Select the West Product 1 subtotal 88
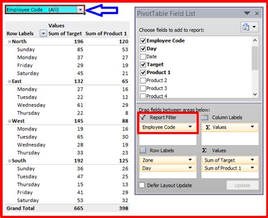 coord(125,121)
